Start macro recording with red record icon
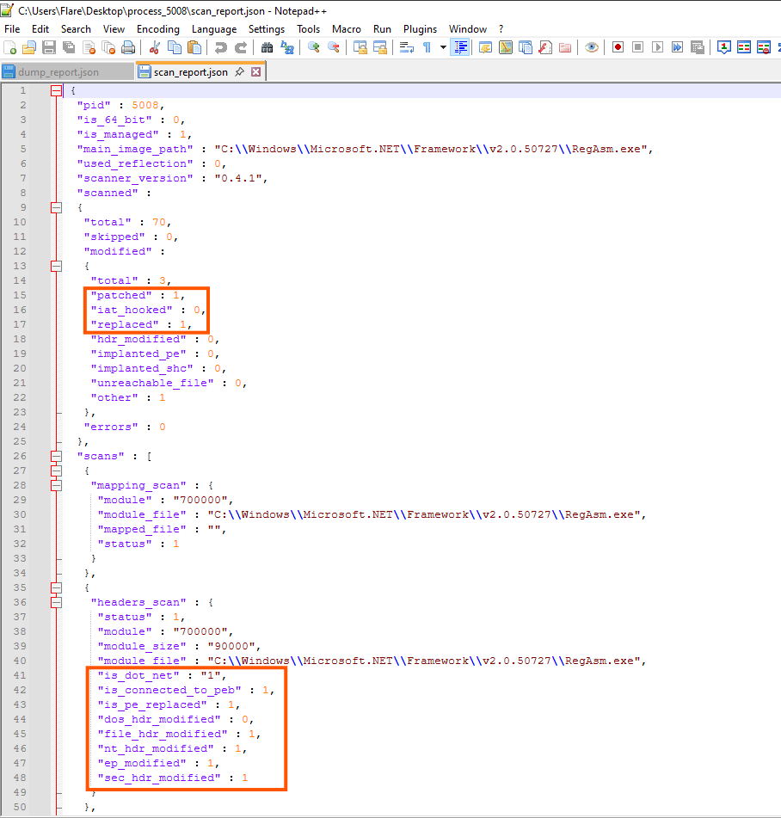The image size is (781, 818). tap(618, 47)
